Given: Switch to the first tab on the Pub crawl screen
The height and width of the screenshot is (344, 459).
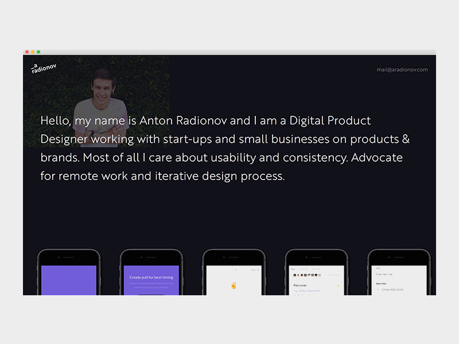Looking at the screenshot, I should coord(293,269).
